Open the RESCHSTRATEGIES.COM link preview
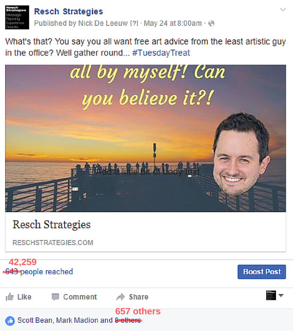Screen dimensions: 295x332 click(x=146, y=233)
